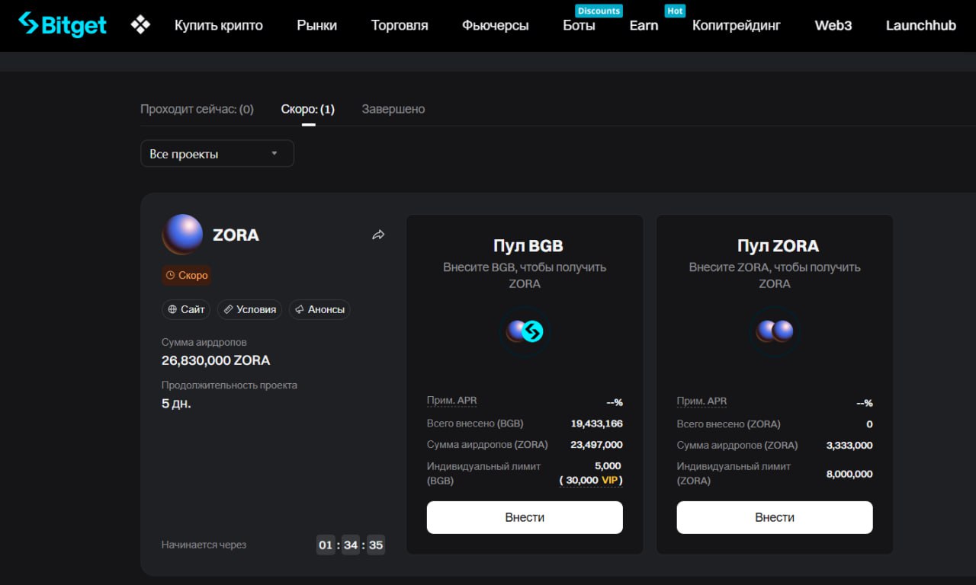
Task: Select the Скоро: (1) tab
Action: [308, 109]
